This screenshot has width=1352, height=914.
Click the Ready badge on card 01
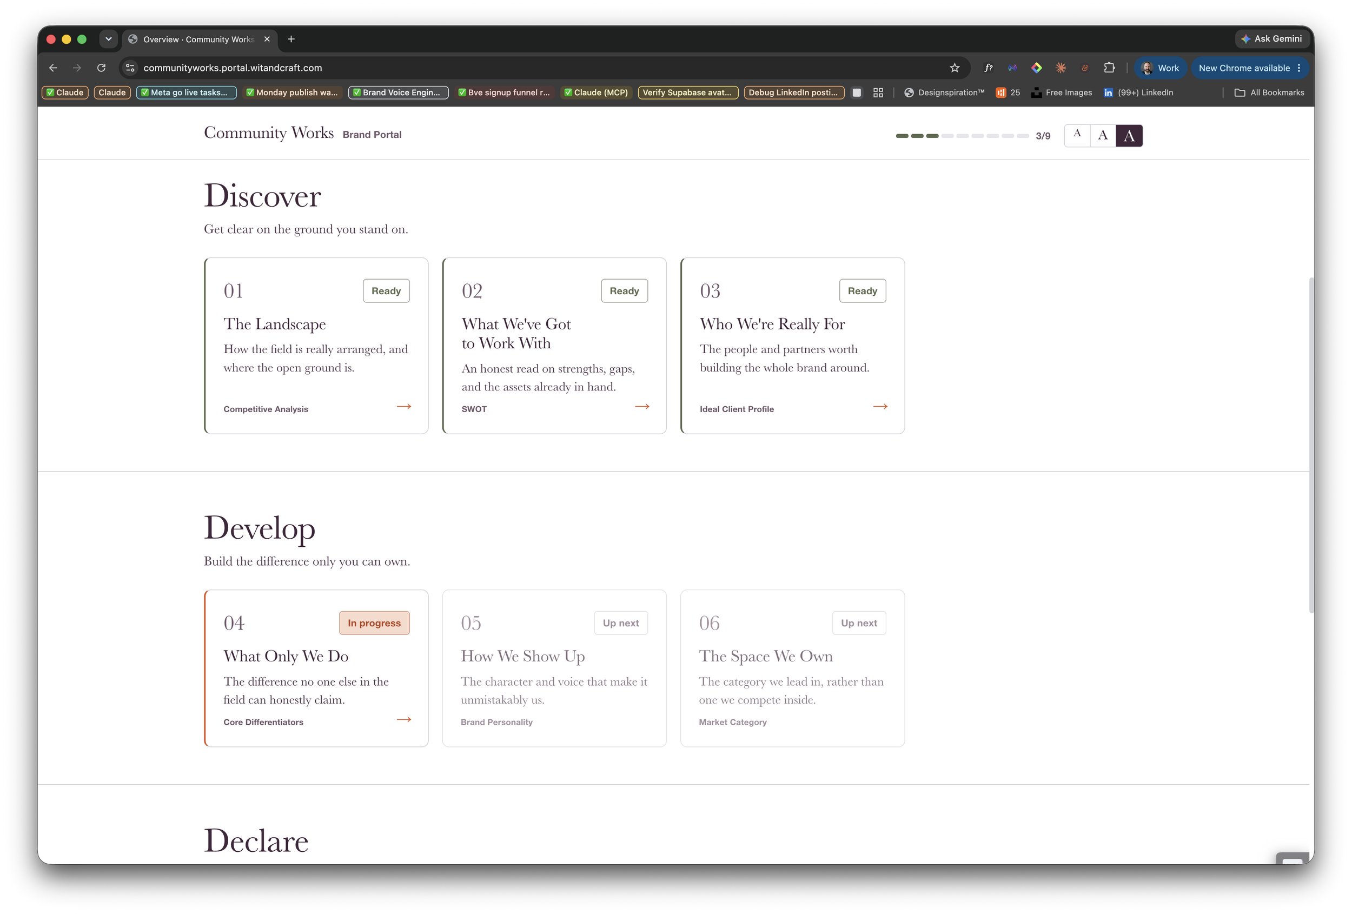click(386, 291)
